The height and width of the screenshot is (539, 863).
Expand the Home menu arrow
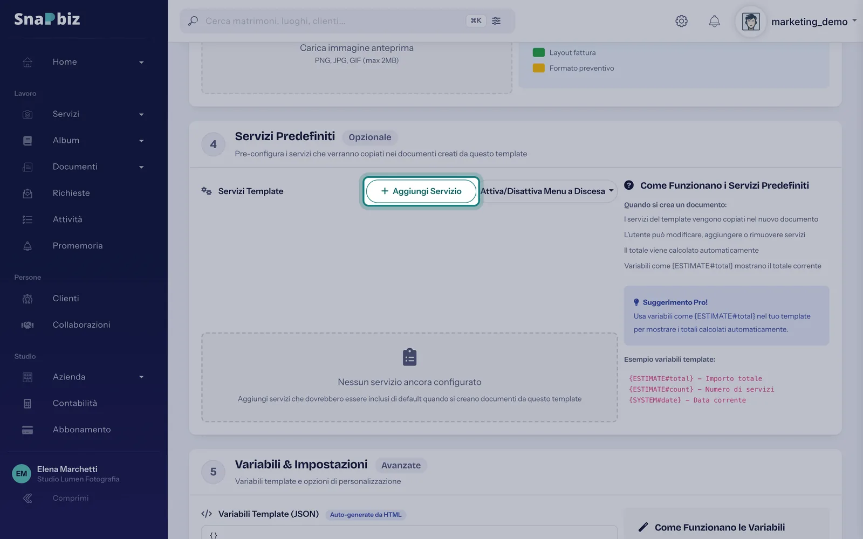pyautogui.click(x=141, y=63)
